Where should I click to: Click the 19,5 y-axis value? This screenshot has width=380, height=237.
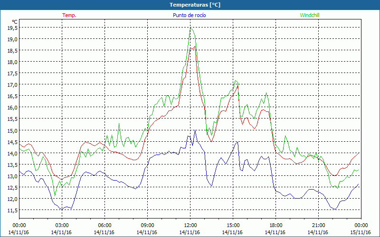(12, 28)
